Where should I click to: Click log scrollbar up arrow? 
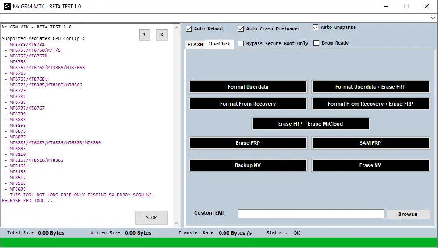pos(176,28)
